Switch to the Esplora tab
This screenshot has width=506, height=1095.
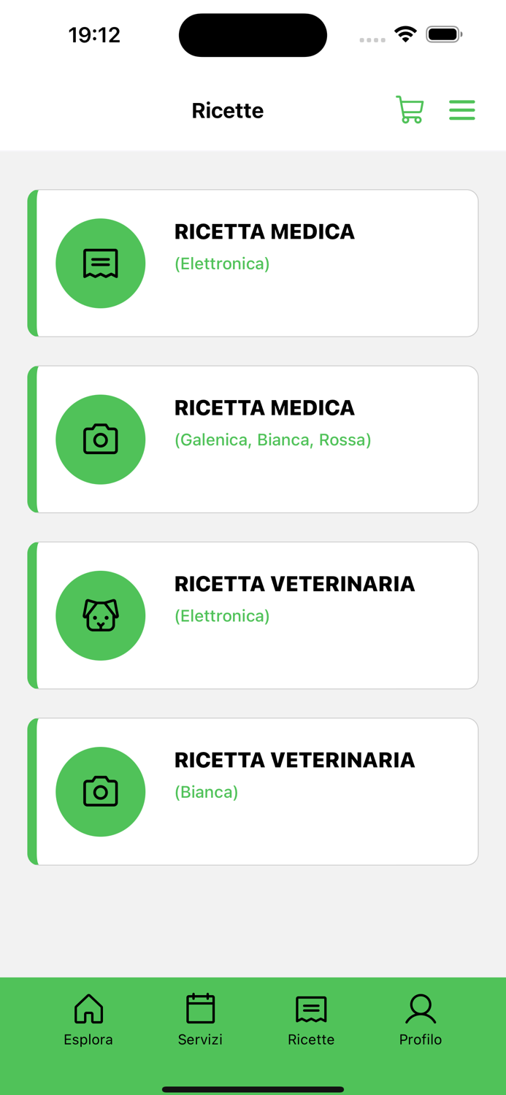(x=88, y=1018)
